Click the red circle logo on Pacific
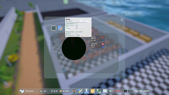Image resolution: width=169 pixels, height=95 pixels. click(103, 44)
